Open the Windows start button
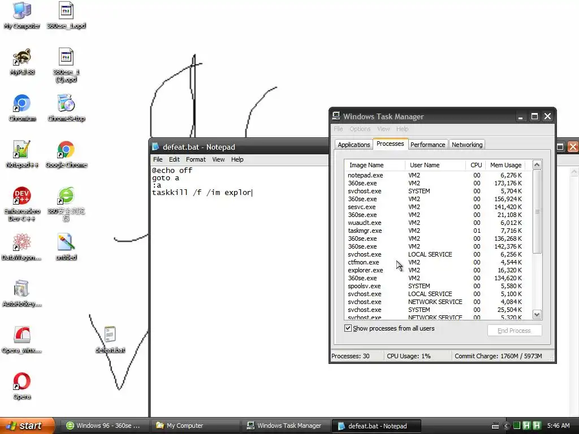The width and height of the screenshot is (579, 434). click(x=27, y=426)
